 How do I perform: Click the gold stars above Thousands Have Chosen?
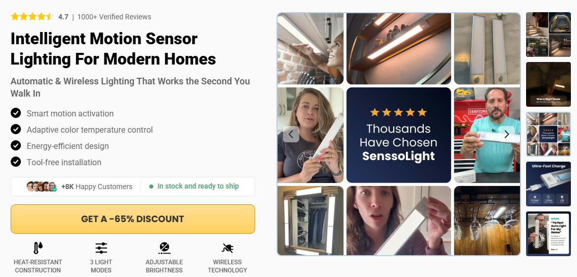pos(399,112)
